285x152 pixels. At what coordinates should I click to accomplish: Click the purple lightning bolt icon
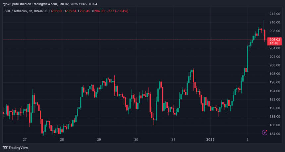click(x=265, y=133)
